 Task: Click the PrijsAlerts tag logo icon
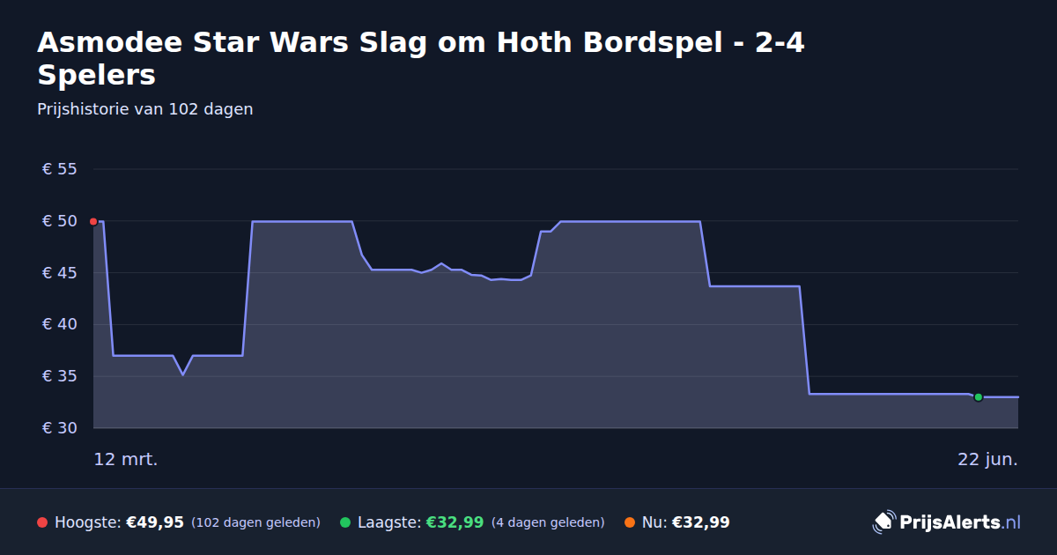point(883,522)
